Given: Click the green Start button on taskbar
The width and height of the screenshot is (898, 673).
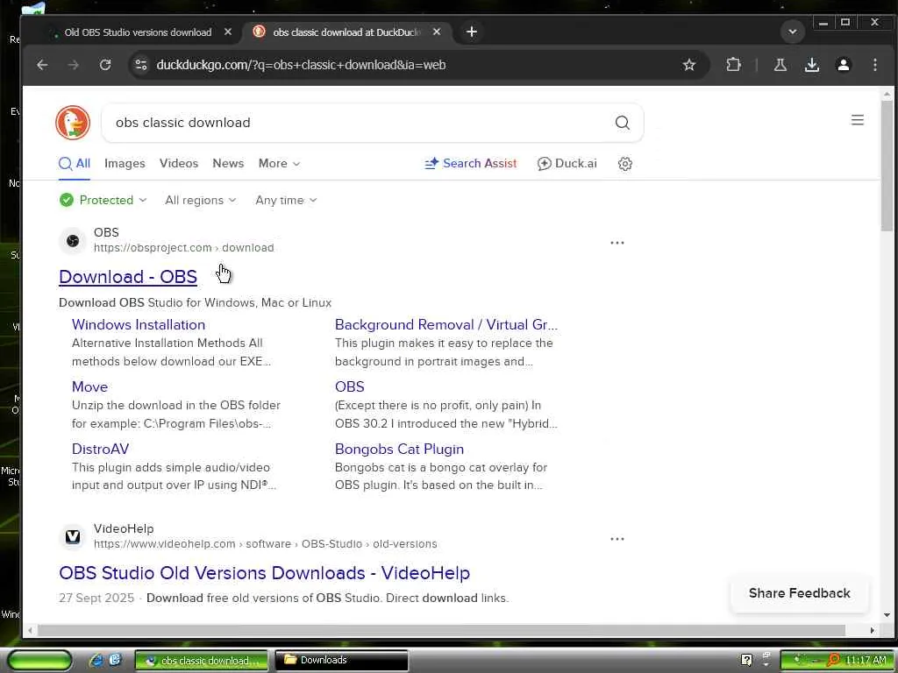Looking at the screenshot, I should tap(39, 661).
